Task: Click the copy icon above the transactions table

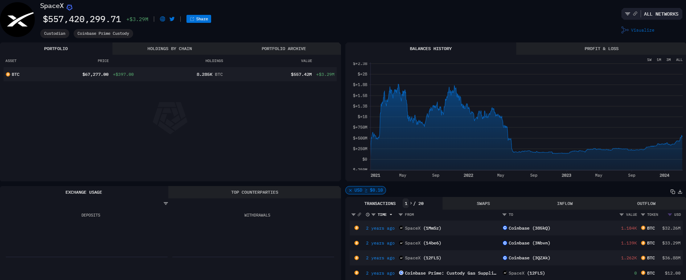Action: coord(673,192)
